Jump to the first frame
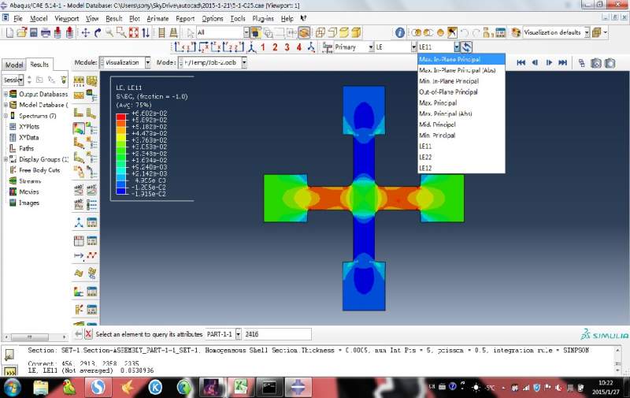The image size is (630, 398). 521,62
